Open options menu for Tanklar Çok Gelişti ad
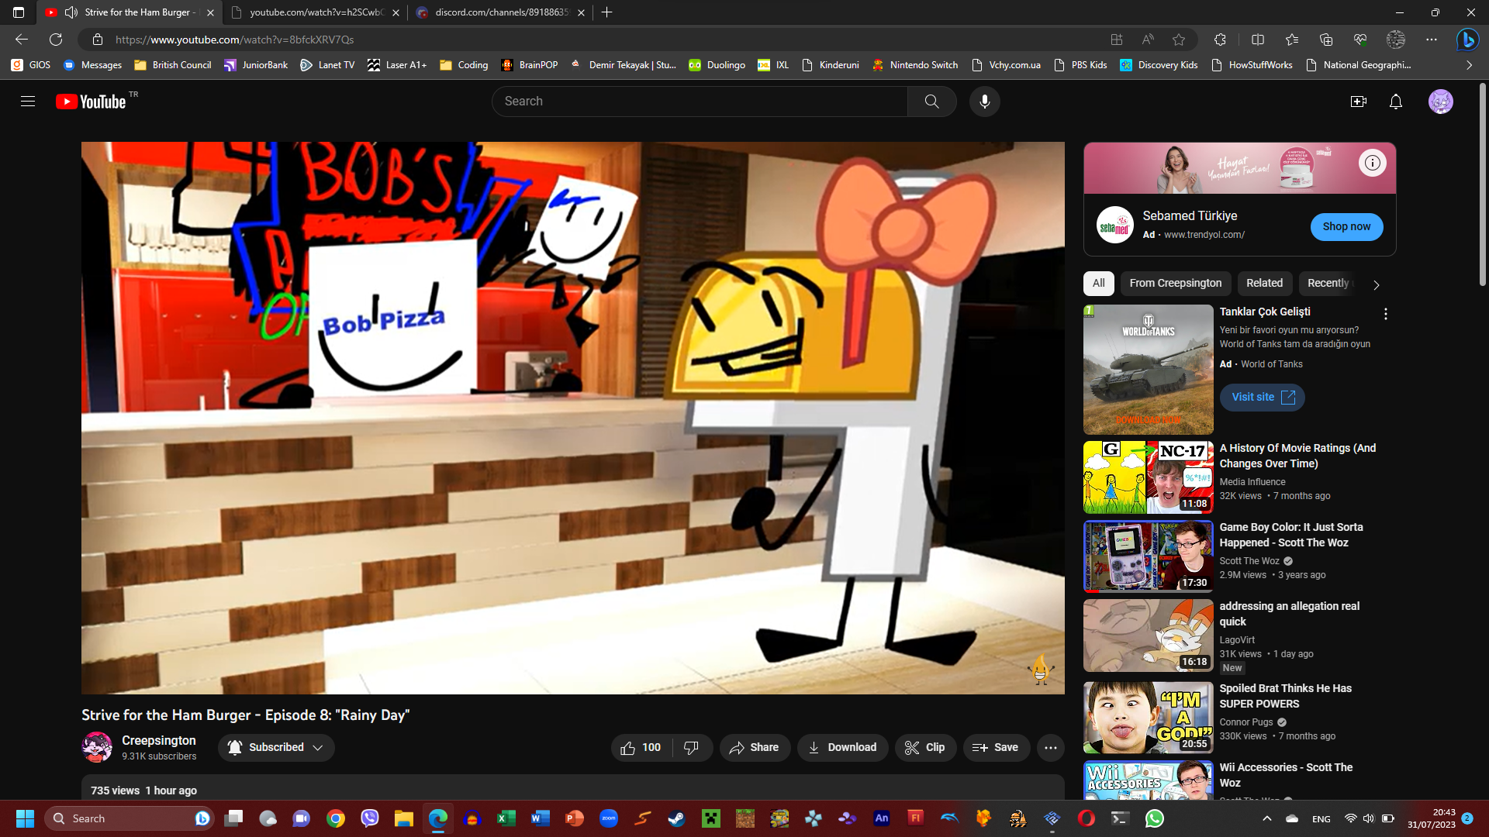 point(1385,314)
